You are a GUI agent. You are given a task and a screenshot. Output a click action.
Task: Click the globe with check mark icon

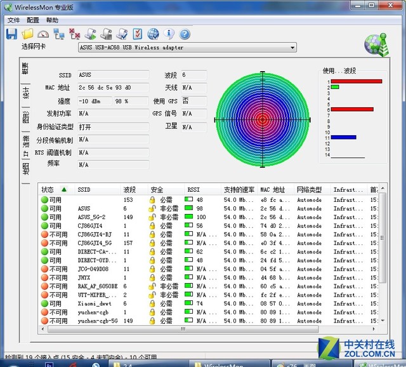(x=154, y=34)
